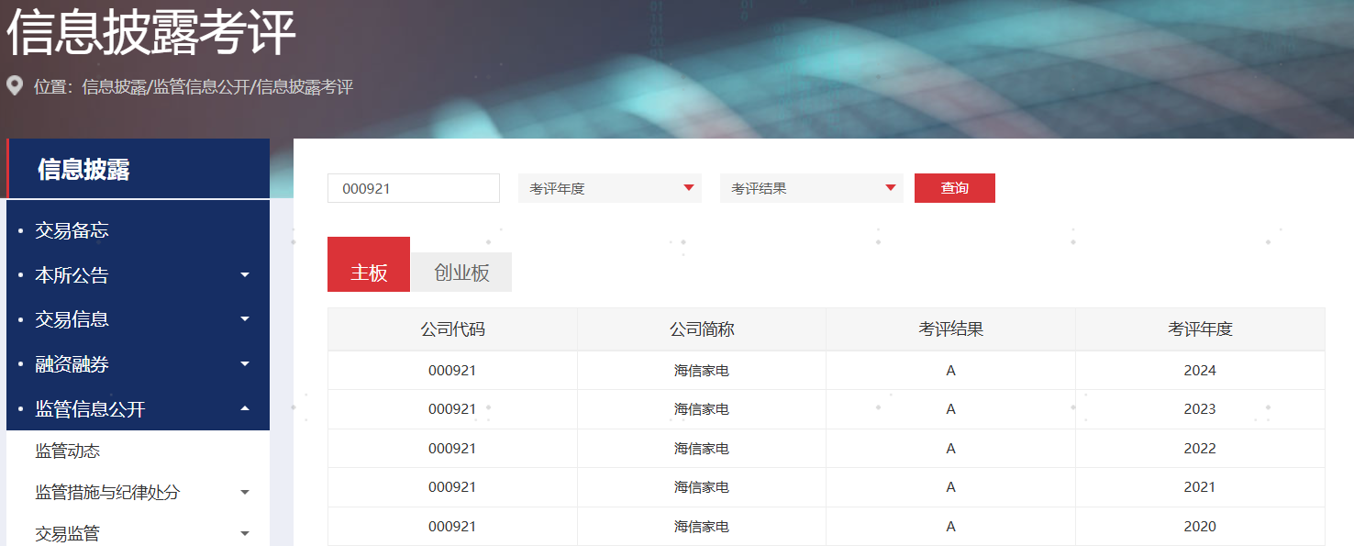Click the location pin icon in breadcrumb
The width and height of the screenshot is (1354, 546).
[15, 86]
